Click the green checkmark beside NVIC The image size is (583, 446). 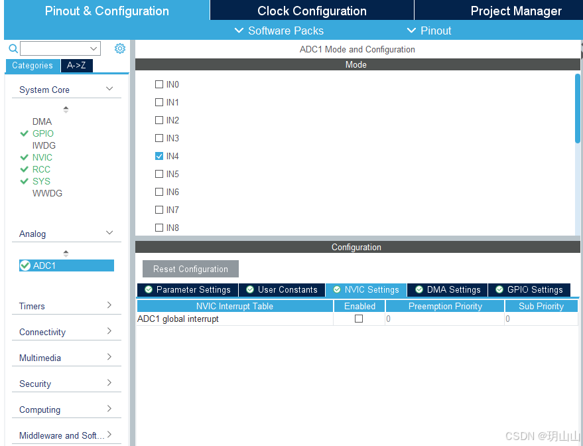pyautogui.click(x=24, y=157)
